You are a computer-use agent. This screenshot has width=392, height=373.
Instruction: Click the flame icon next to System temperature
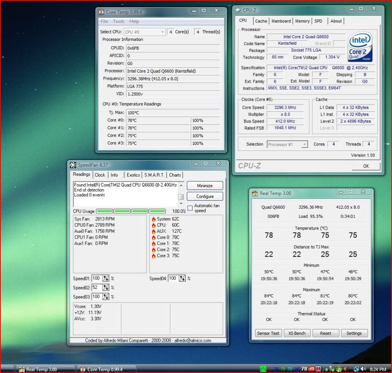(x=154, y=219)
